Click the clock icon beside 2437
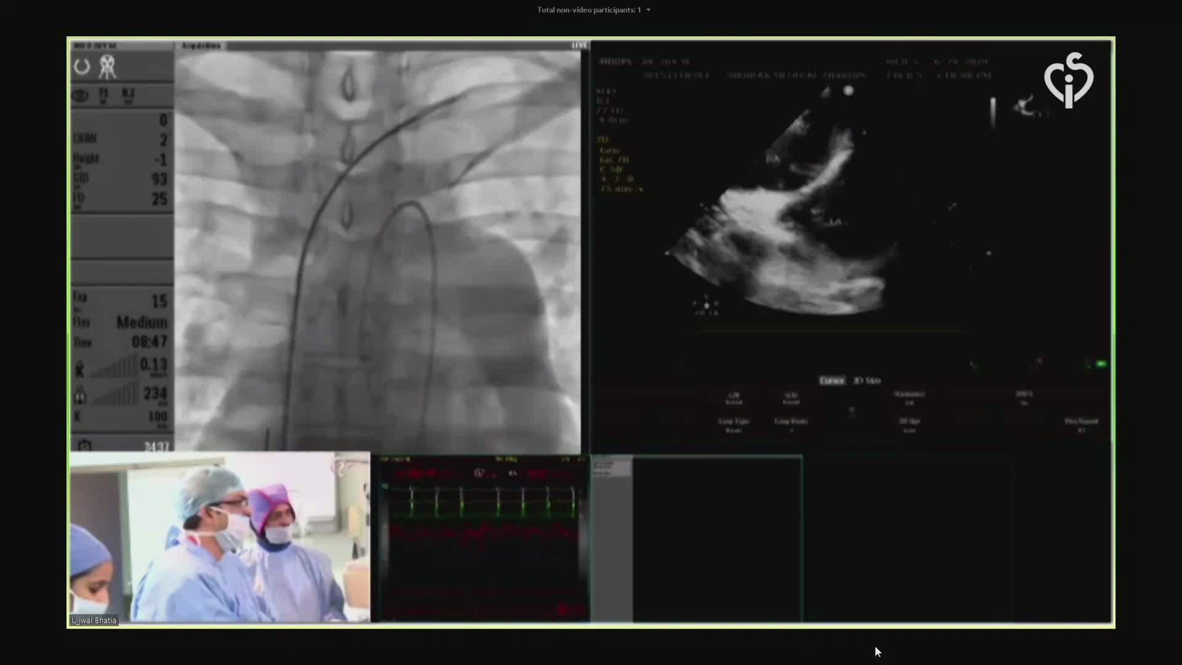This screenshot has width=1182, height=665. pyautogui.click(x=84, y=445)
